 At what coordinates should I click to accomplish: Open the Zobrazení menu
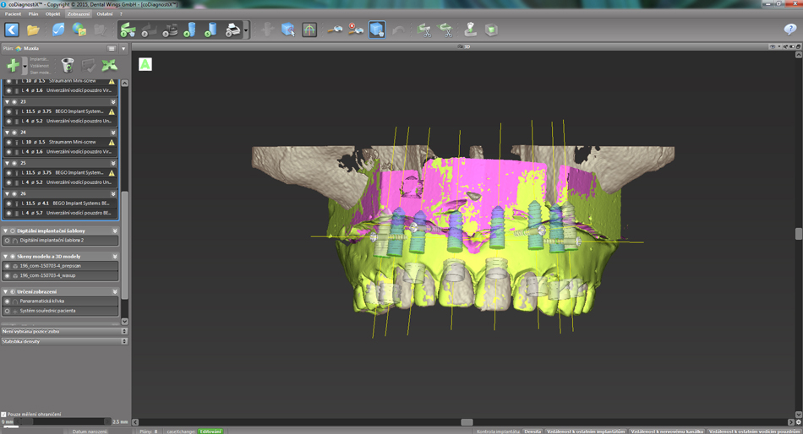pos(78,14)
